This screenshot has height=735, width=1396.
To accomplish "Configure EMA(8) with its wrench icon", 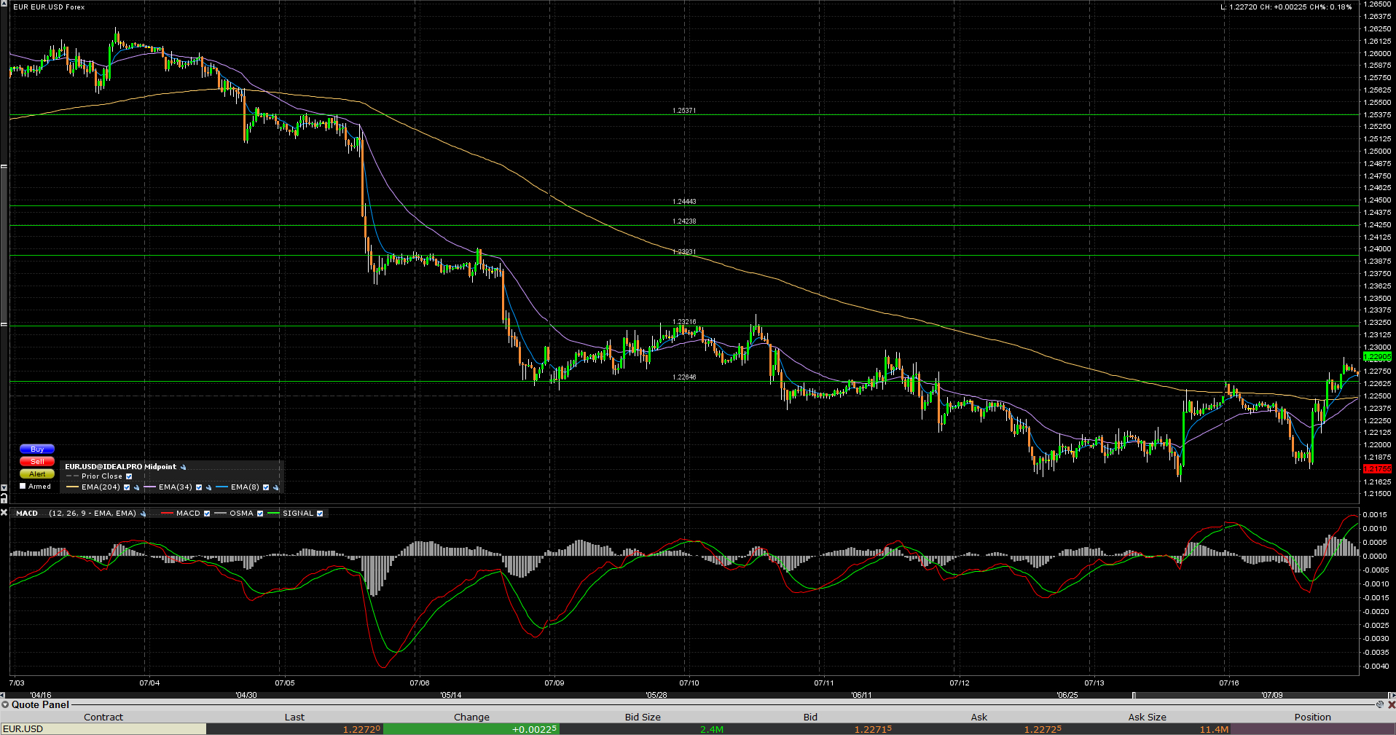I will 275,487.
